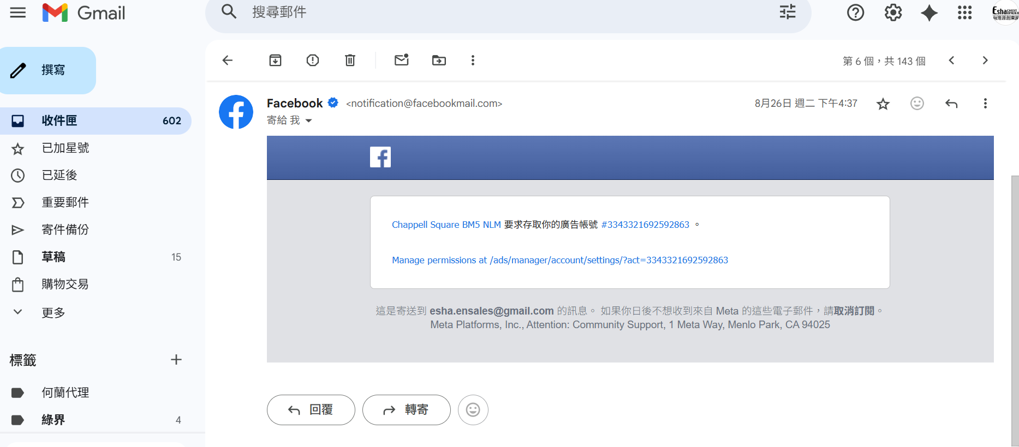Click the 轉寄 forward button
The width and height of the screenshot is (1019, 447).
point(407,410)
